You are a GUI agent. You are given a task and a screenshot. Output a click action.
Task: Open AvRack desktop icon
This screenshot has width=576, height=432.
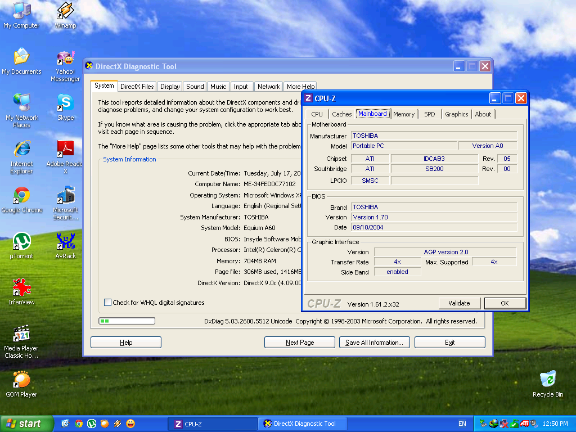coord(65,246)
